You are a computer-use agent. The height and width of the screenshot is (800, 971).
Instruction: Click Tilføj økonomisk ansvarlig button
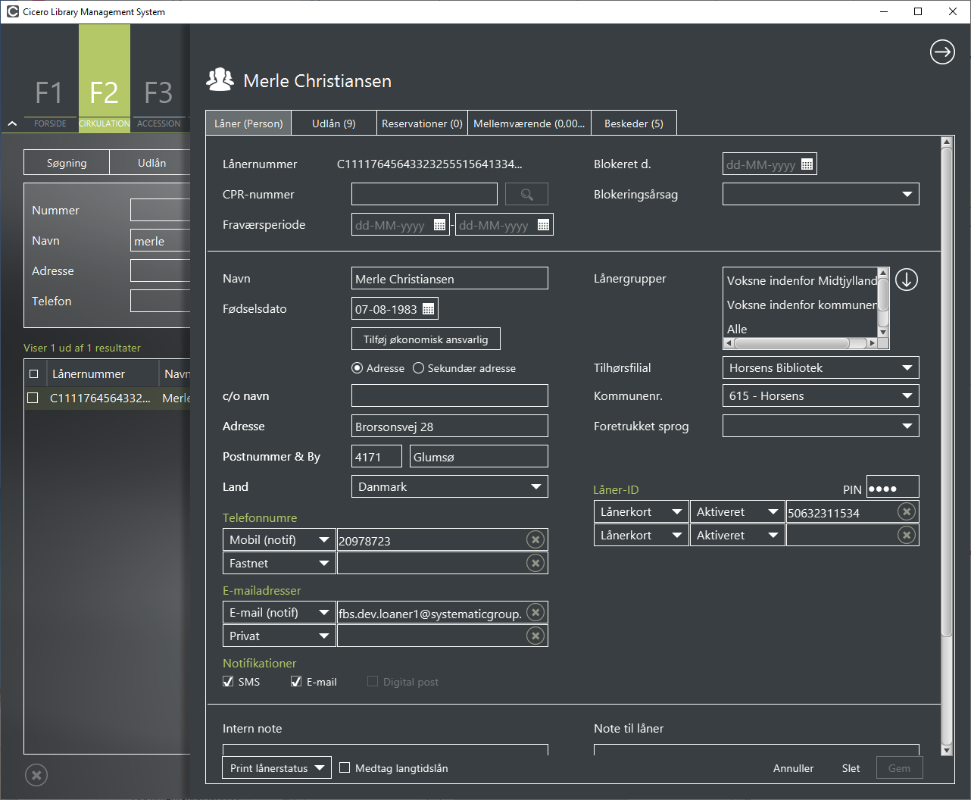426,339
